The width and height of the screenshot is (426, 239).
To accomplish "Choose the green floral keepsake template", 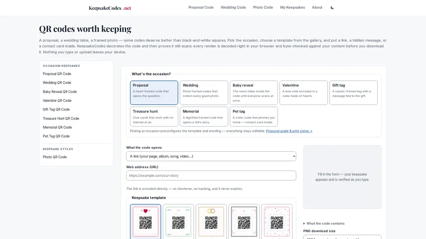I will 178,222.
